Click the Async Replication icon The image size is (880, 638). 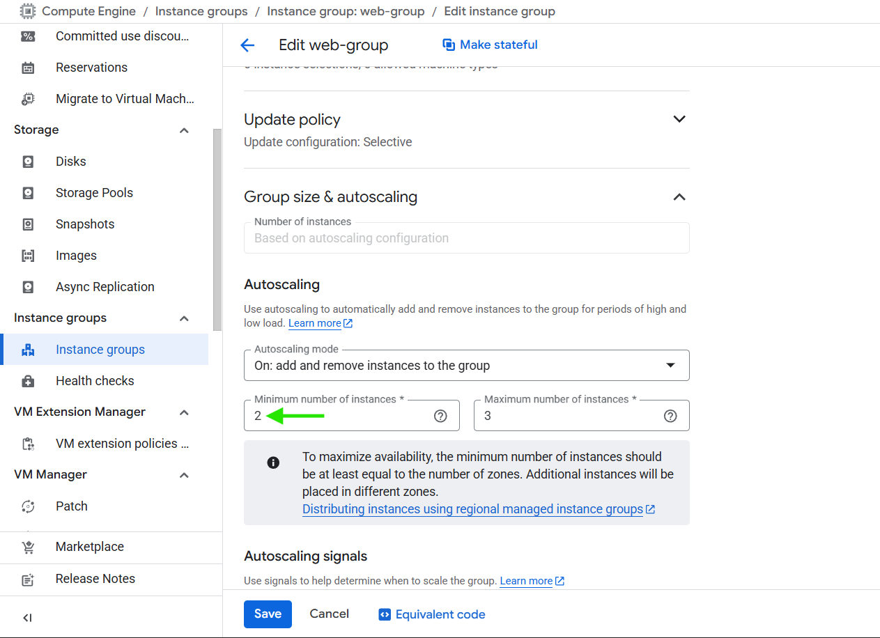pos(28,287)
